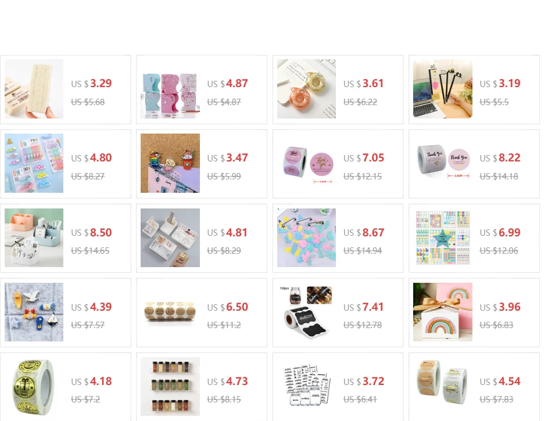Click the US $4.87 price link
This screenshot has height=421, width=548.
coord(228,84)
